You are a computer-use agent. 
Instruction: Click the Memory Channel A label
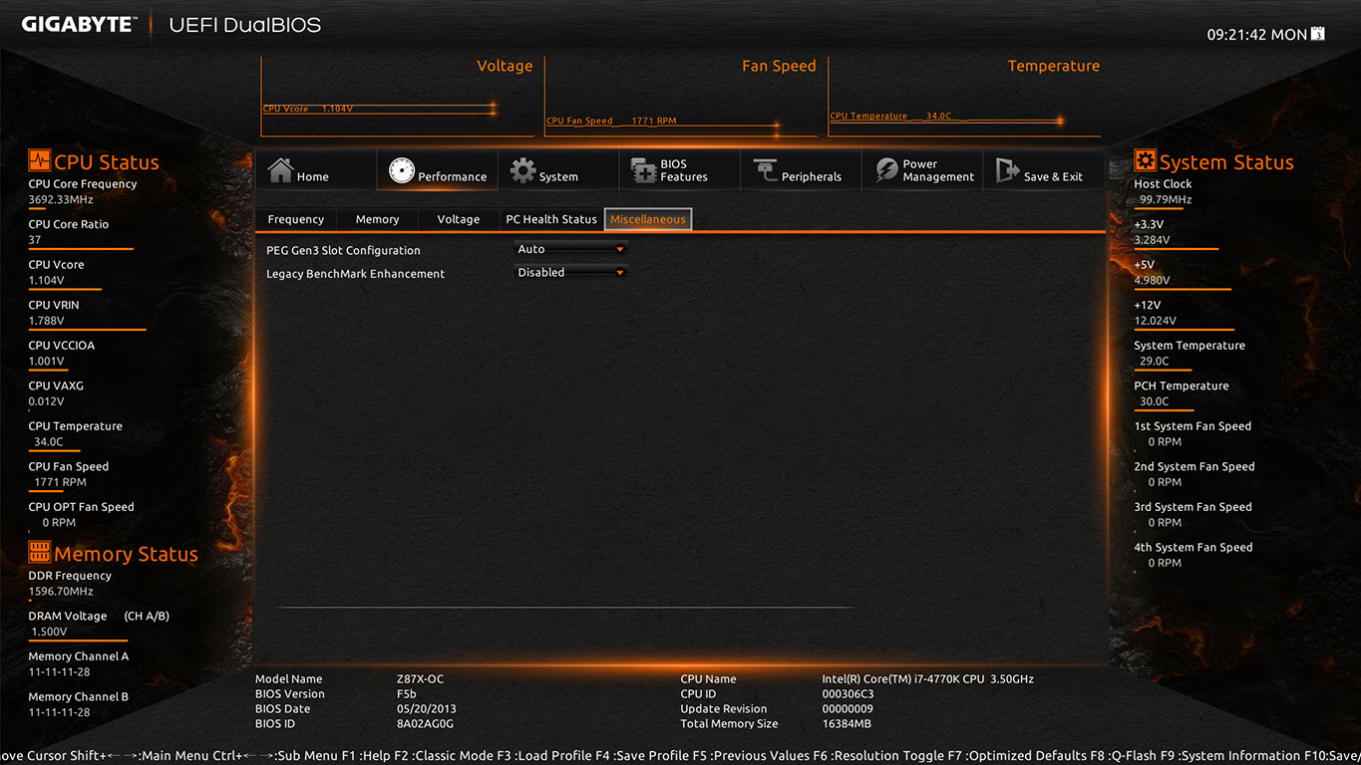(79, 656)
